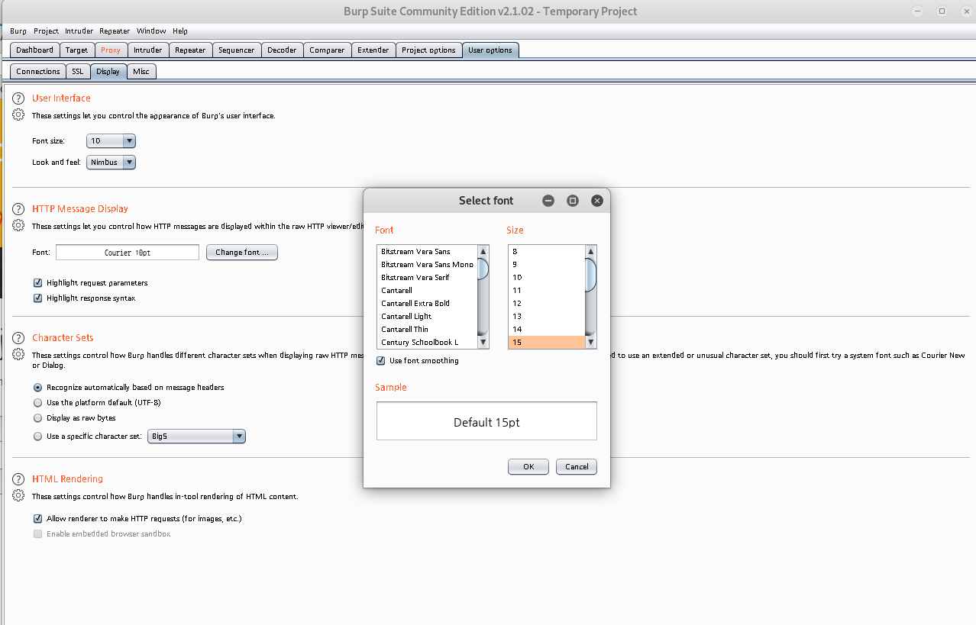Open the SSL sub-tab

pyautogui.click(x=78, y=72)
